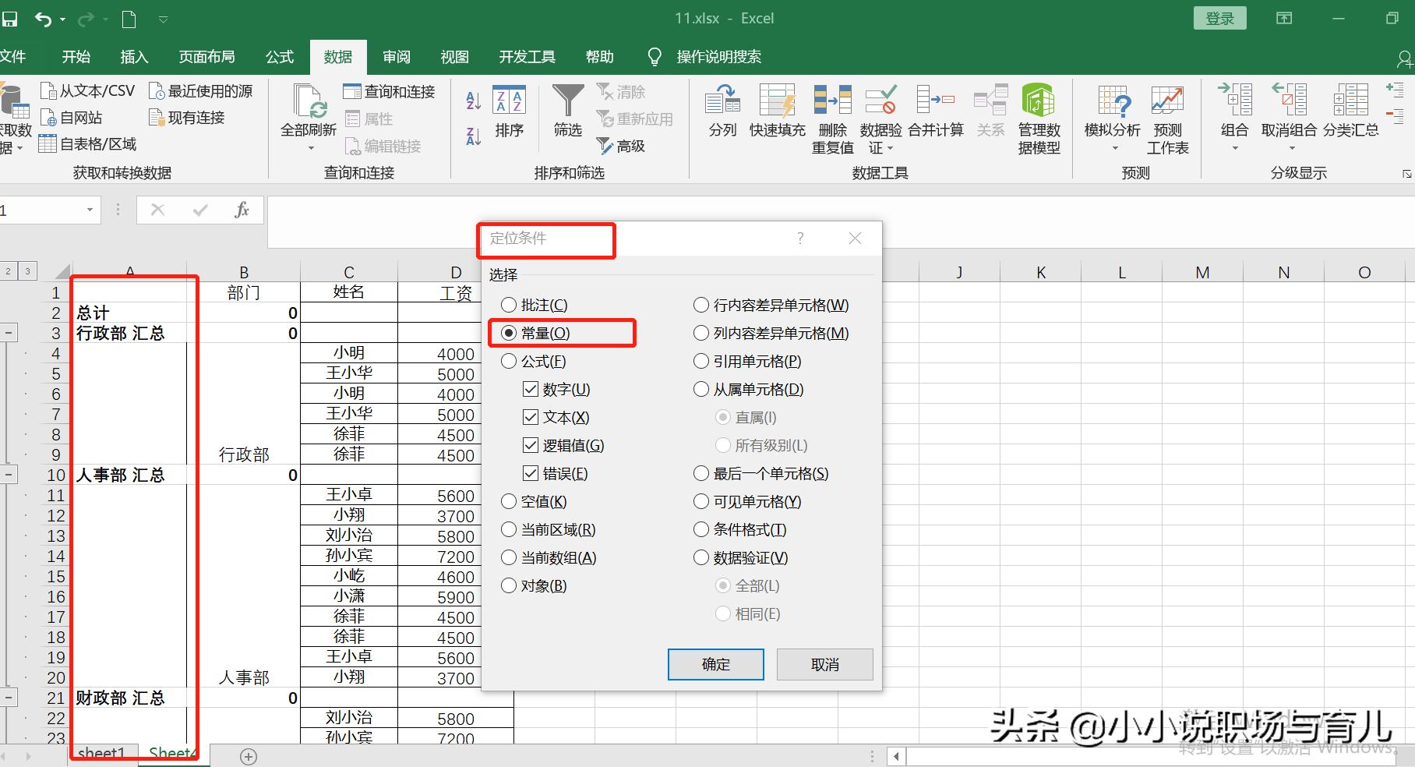
Task: Uncheck the 逻辑值 checkbox
Action: click(x=531, y=445)
